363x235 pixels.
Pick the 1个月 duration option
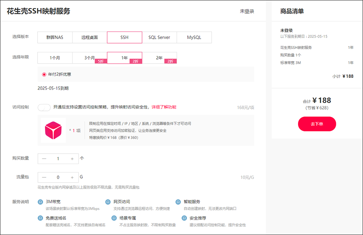55,58
